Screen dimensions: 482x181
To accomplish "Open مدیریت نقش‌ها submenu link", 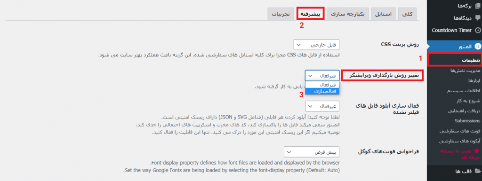I will coord(466,71).
